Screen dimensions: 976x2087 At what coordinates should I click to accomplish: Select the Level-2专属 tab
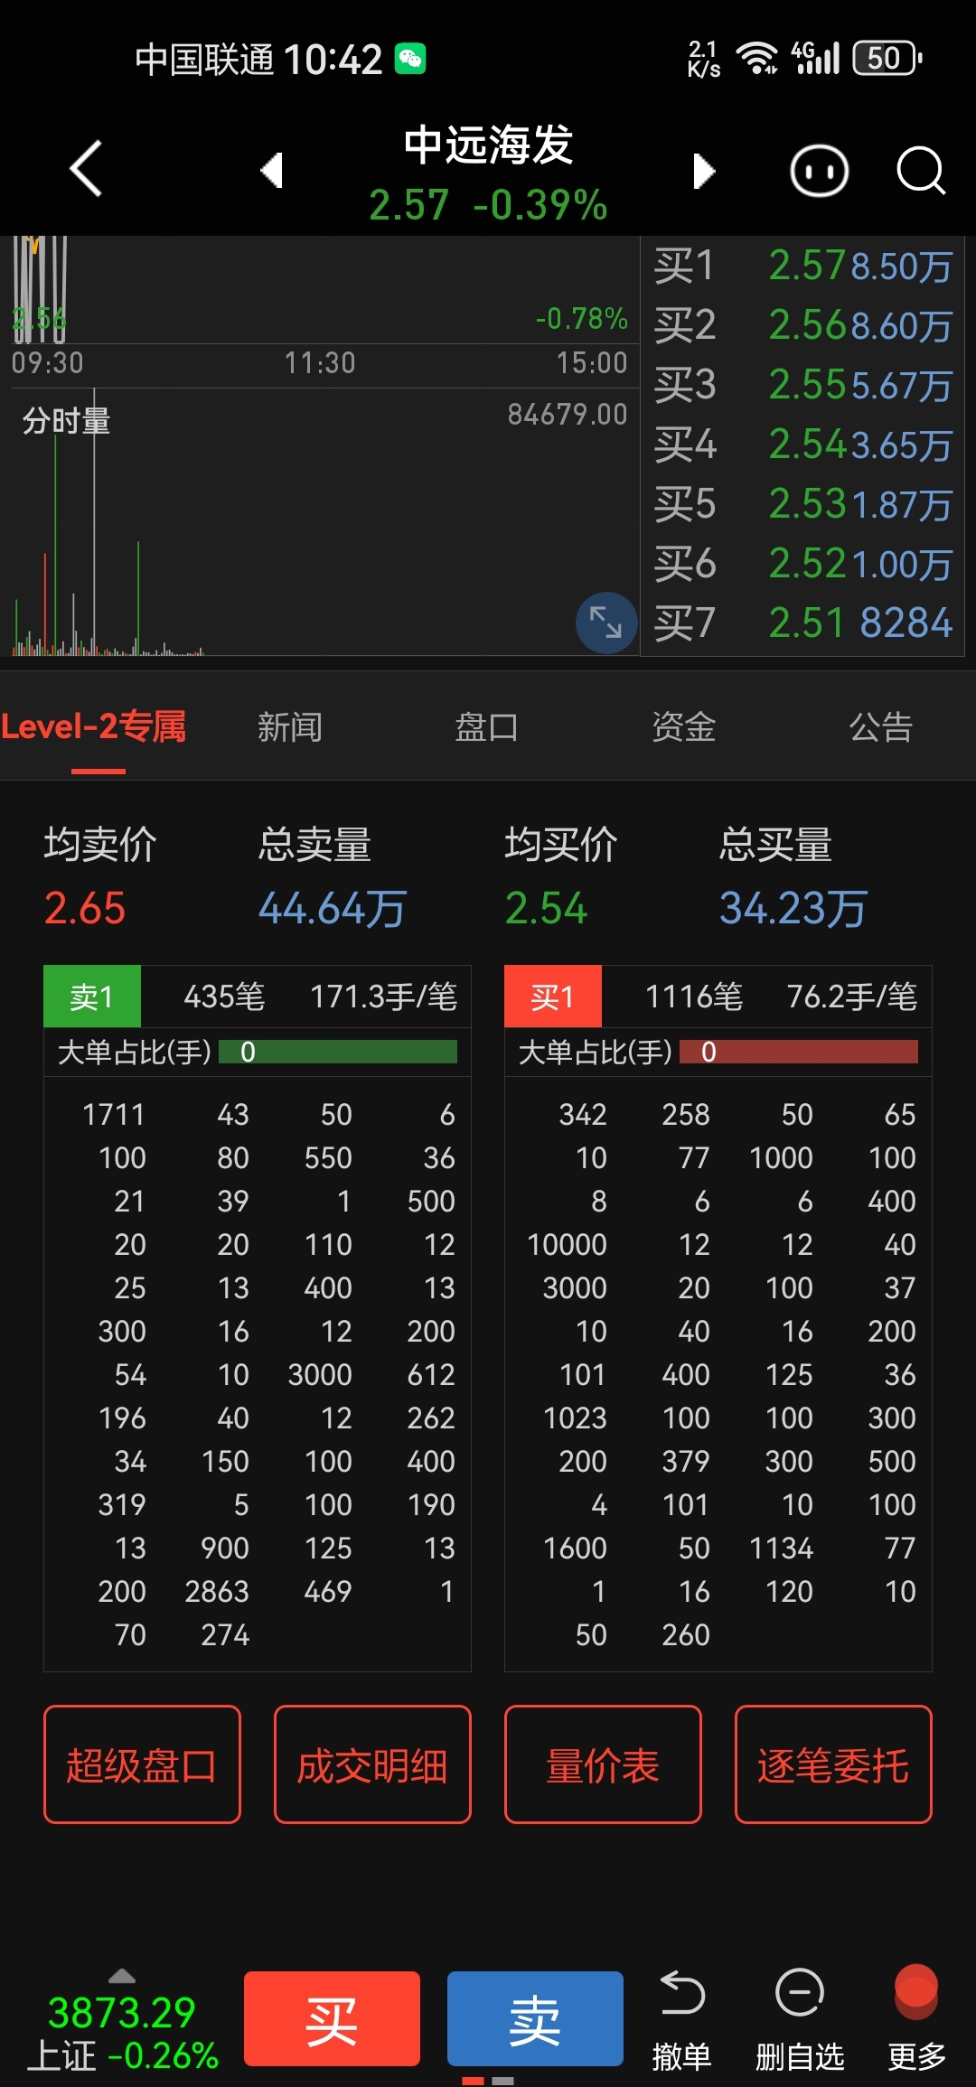pyautogui.click(x=94, y=727)
